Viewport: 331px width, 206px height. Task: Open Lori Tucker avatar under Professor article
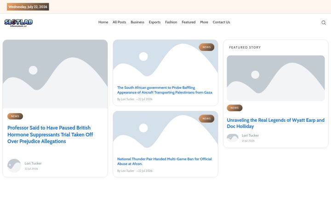(x=14, y=166)
